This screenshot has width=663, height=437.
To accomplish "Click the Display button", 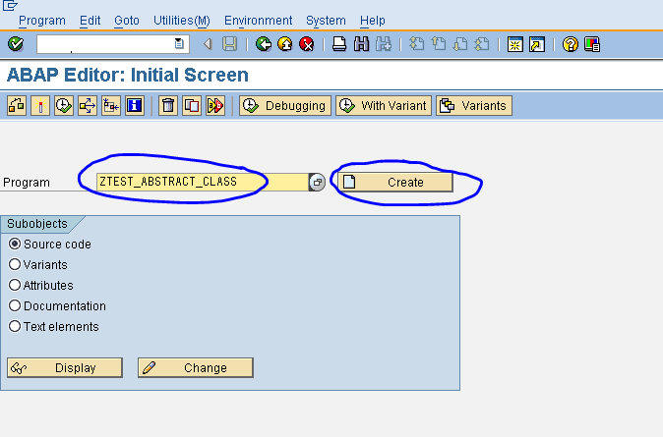I will tap(65, 367).
